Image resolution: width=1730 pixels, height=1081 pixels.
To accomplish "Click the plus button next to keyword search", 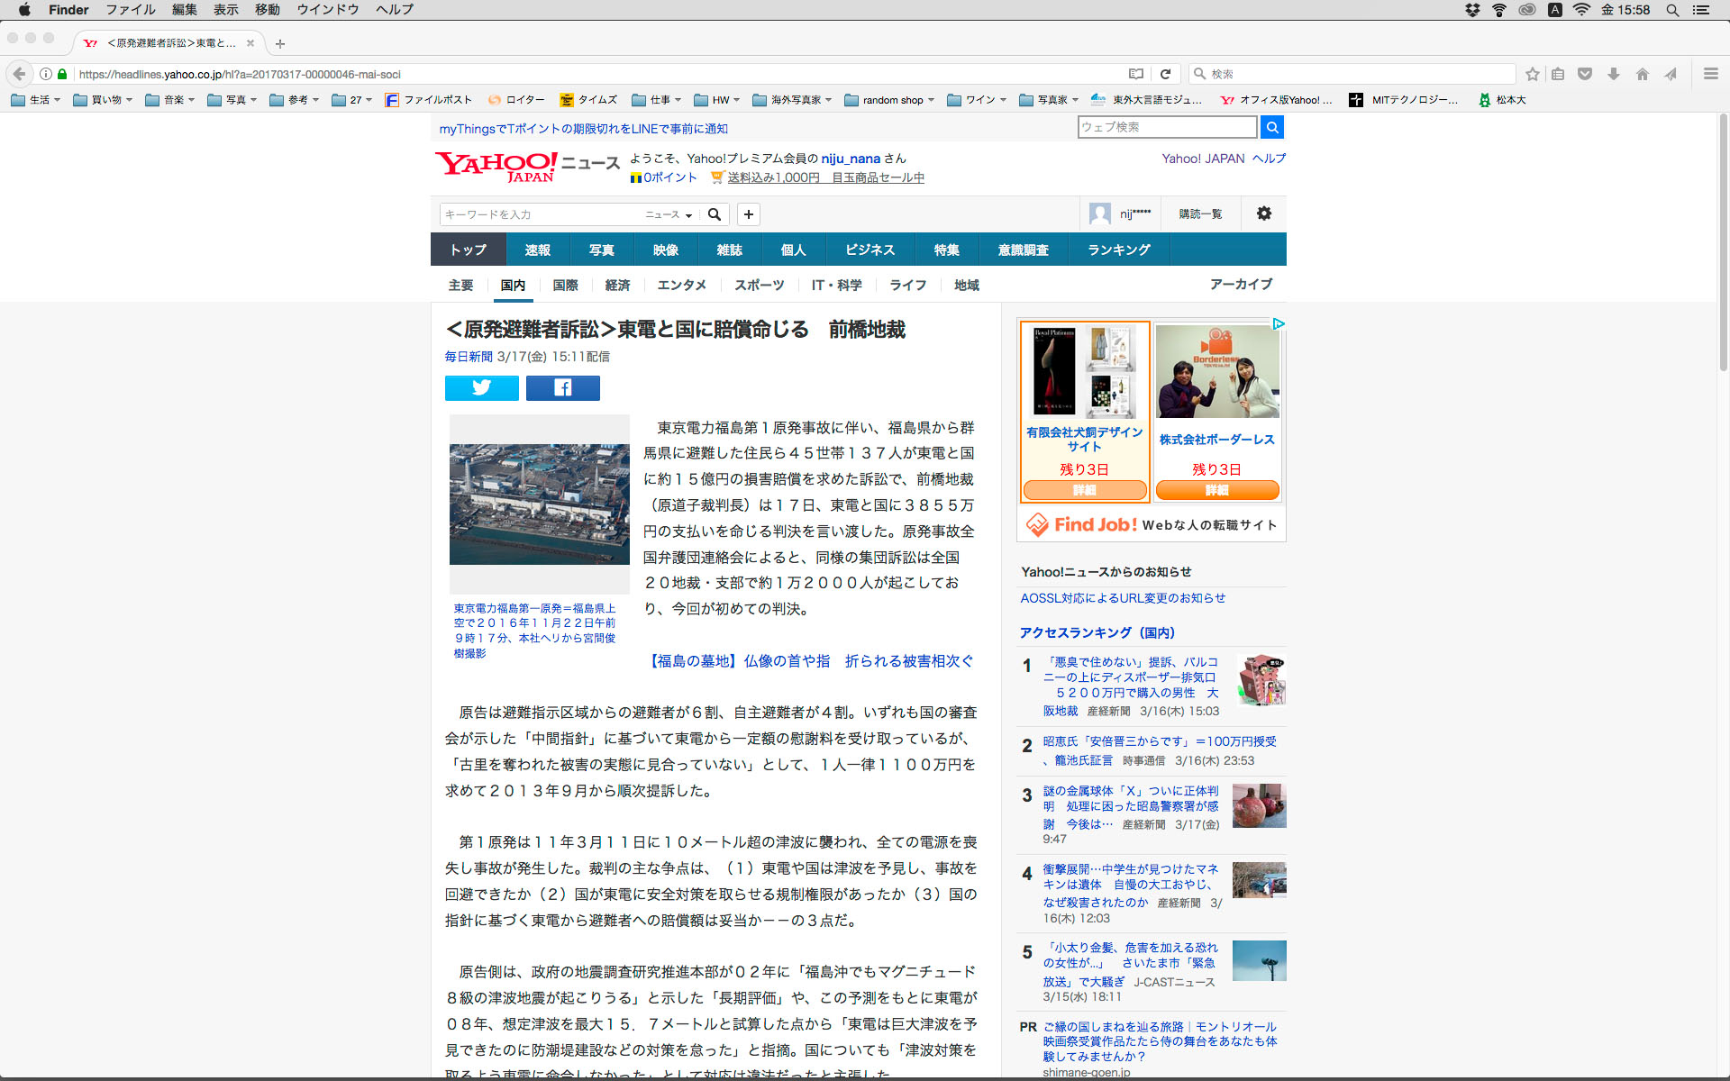I will pyautogui.click(x=748, y=214).
